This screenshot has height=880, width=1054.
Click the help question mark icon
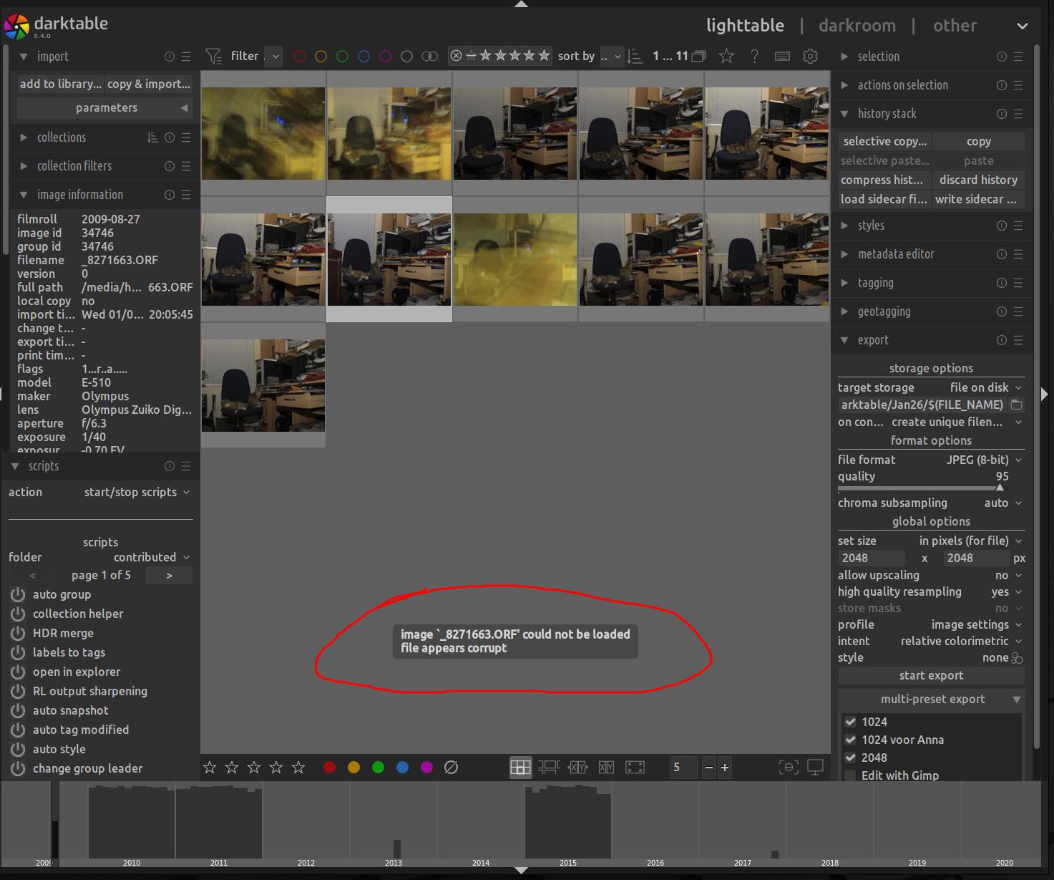pyautogui.click(x=754, y=56)
